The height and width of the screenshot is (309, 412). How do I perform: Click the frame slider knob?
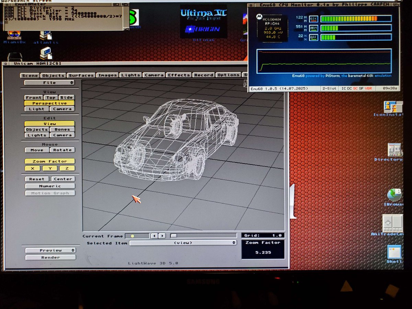tap(174, 236)
